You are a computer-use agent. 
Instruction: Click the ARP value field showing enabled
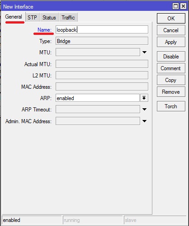coord(98,98)
